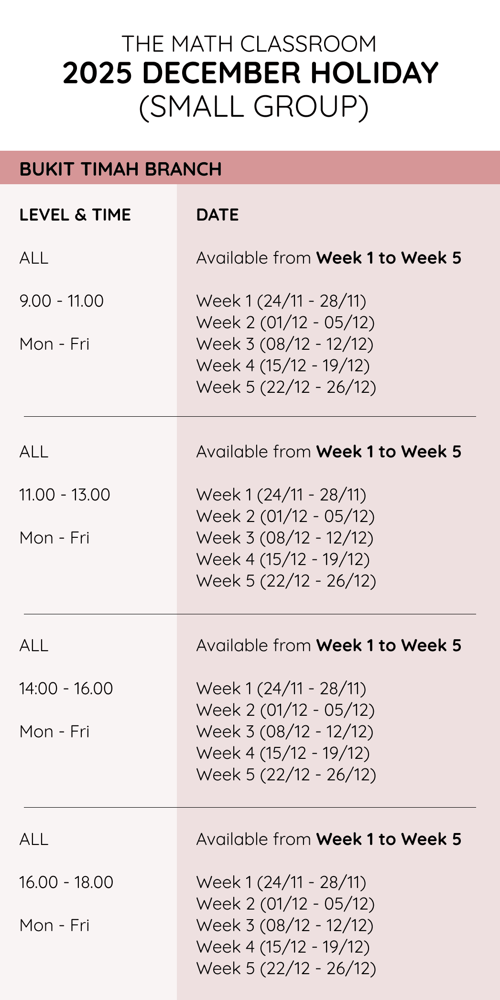
Task: Click the "DATE" column header
Action: pos(217,215)
